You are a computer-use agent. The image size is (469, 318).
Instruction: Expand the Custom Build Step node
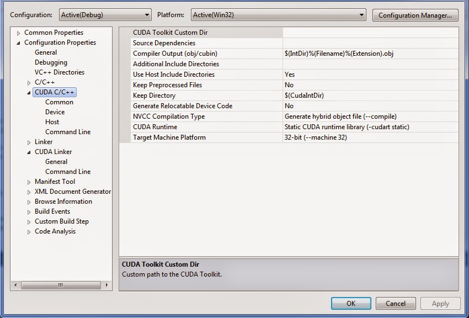point(29,222)
